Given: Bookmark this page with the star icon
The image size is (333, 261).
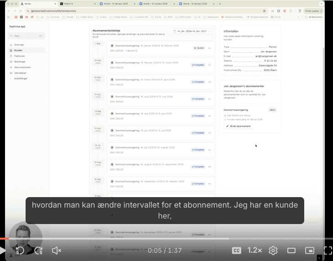Looking at the screenshot, I should coord(264,11).
